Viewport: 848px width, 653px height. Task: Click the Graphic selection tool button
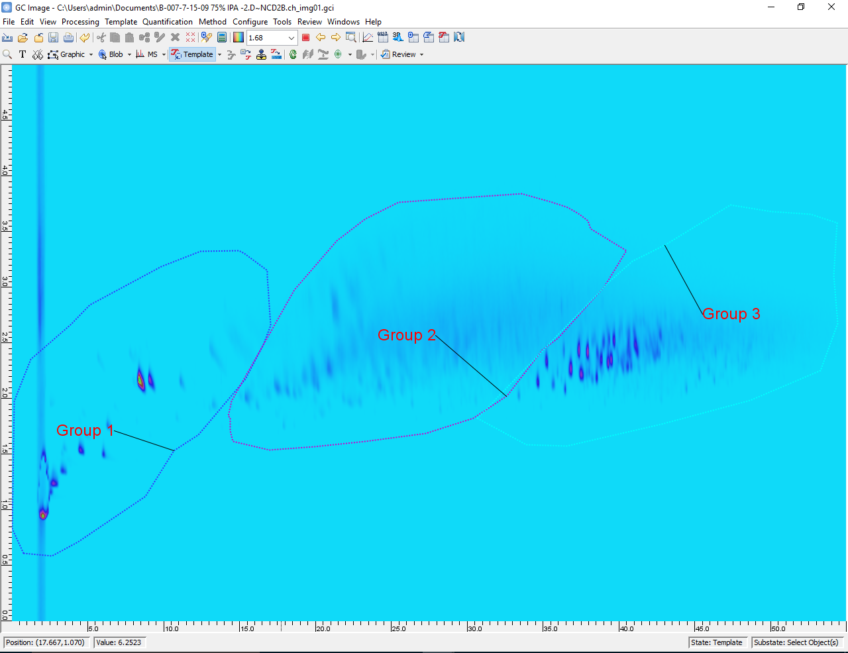[66, 54]
